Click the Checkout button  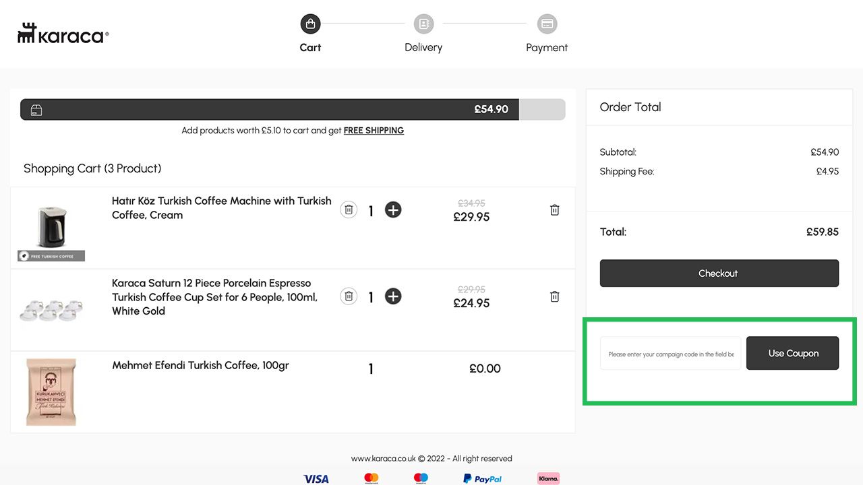pyautogui.click(x=719, y=273)
